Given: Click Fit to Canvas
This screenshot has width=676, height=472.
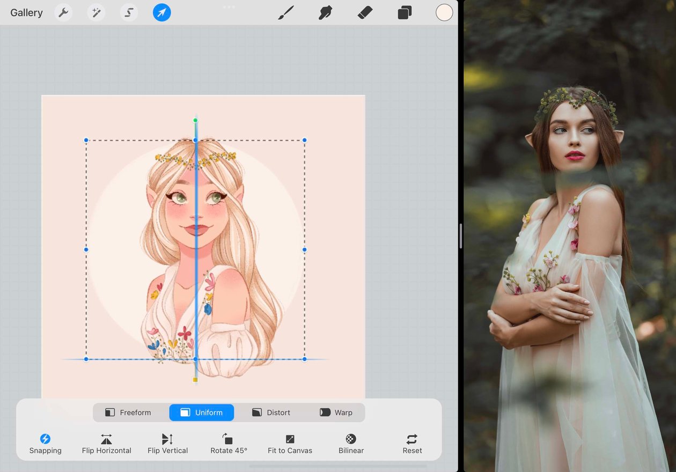Looking at the screenshot, I should [x=290, y=444].
